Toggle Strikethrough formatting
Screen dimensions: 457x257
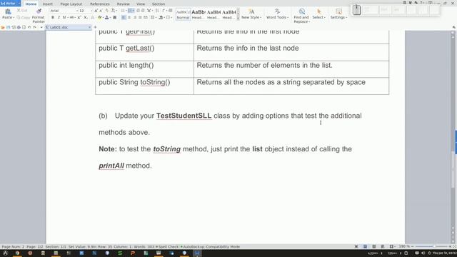coord(71,17)
